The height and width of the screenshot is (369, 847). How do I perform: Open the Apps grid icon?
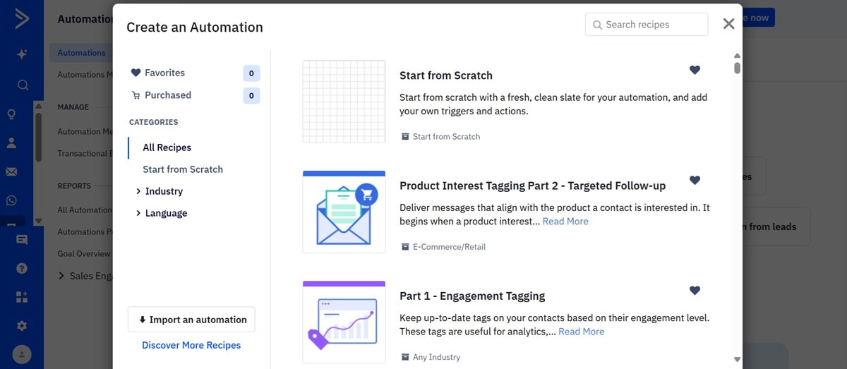(x=22, y=297)
